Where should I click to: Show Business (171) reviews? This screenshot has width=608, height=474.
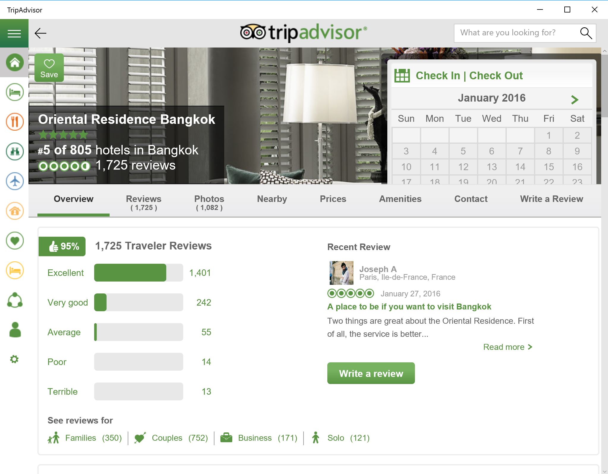tap(259, 438)
